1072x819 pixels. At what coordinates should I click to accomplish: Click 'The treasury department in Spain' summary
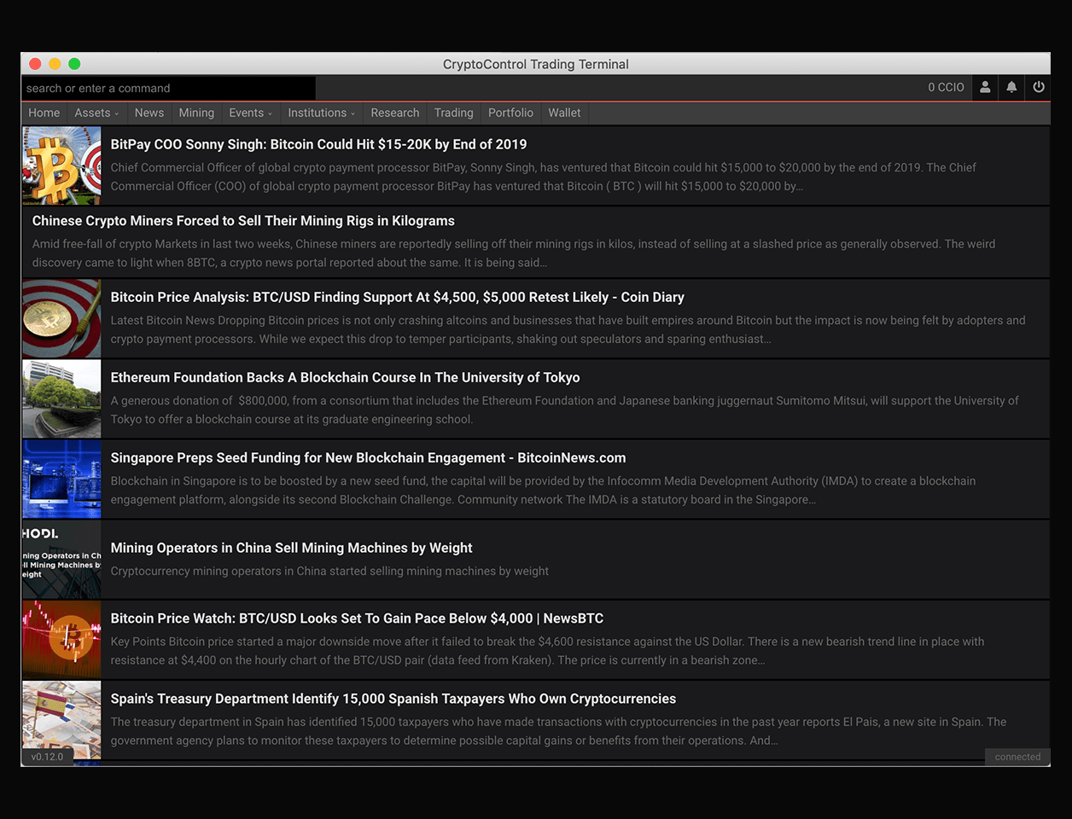click(558, 731)
